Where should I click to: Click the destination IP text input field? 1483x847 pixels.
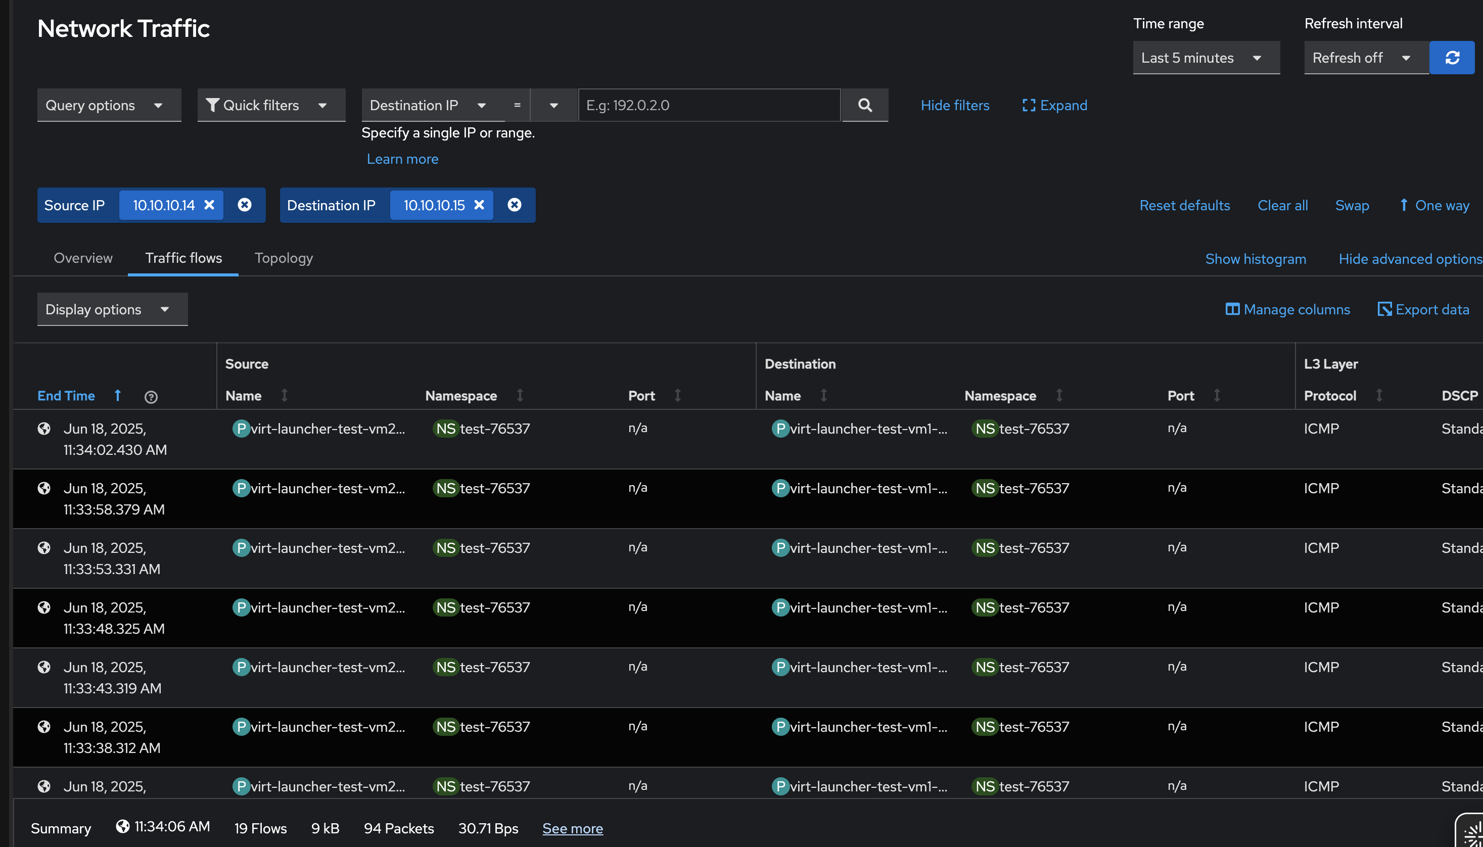pos(709,105)
